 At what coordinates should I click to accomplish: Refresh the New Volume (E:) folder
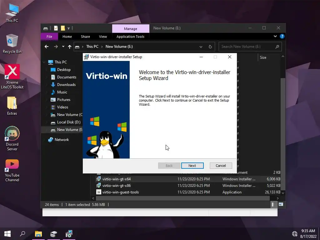tap(210, 47)
